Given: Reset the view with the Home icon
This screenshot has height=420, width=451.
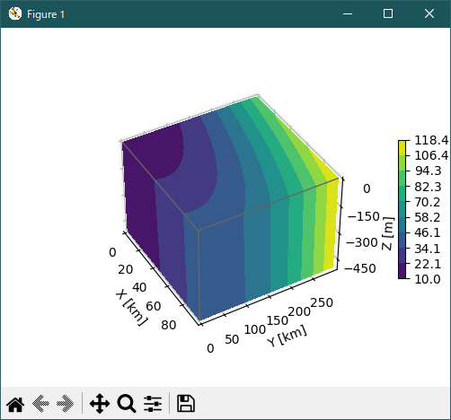Looking at the screenshot, I should pyautogui.click(x=15, y=404).
